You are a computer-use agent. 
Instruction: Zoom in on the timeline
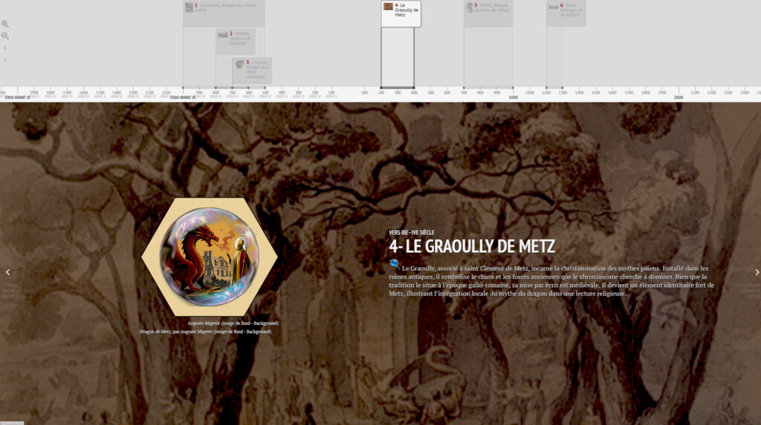click(x=5, y=24)
